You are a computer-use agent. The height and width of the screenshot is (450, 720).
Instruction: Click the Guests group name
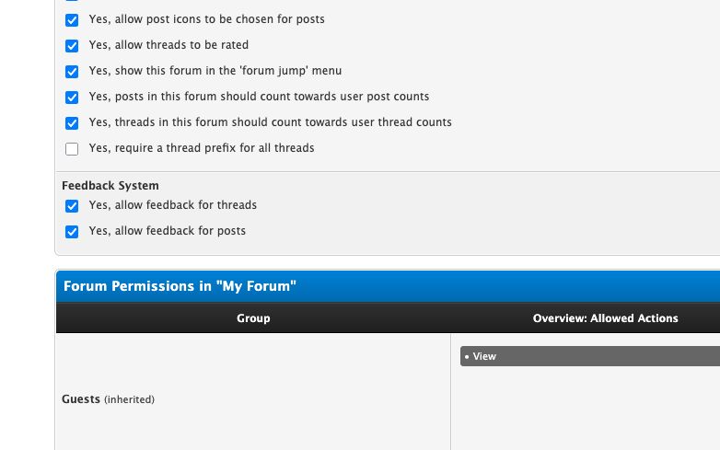81,399
